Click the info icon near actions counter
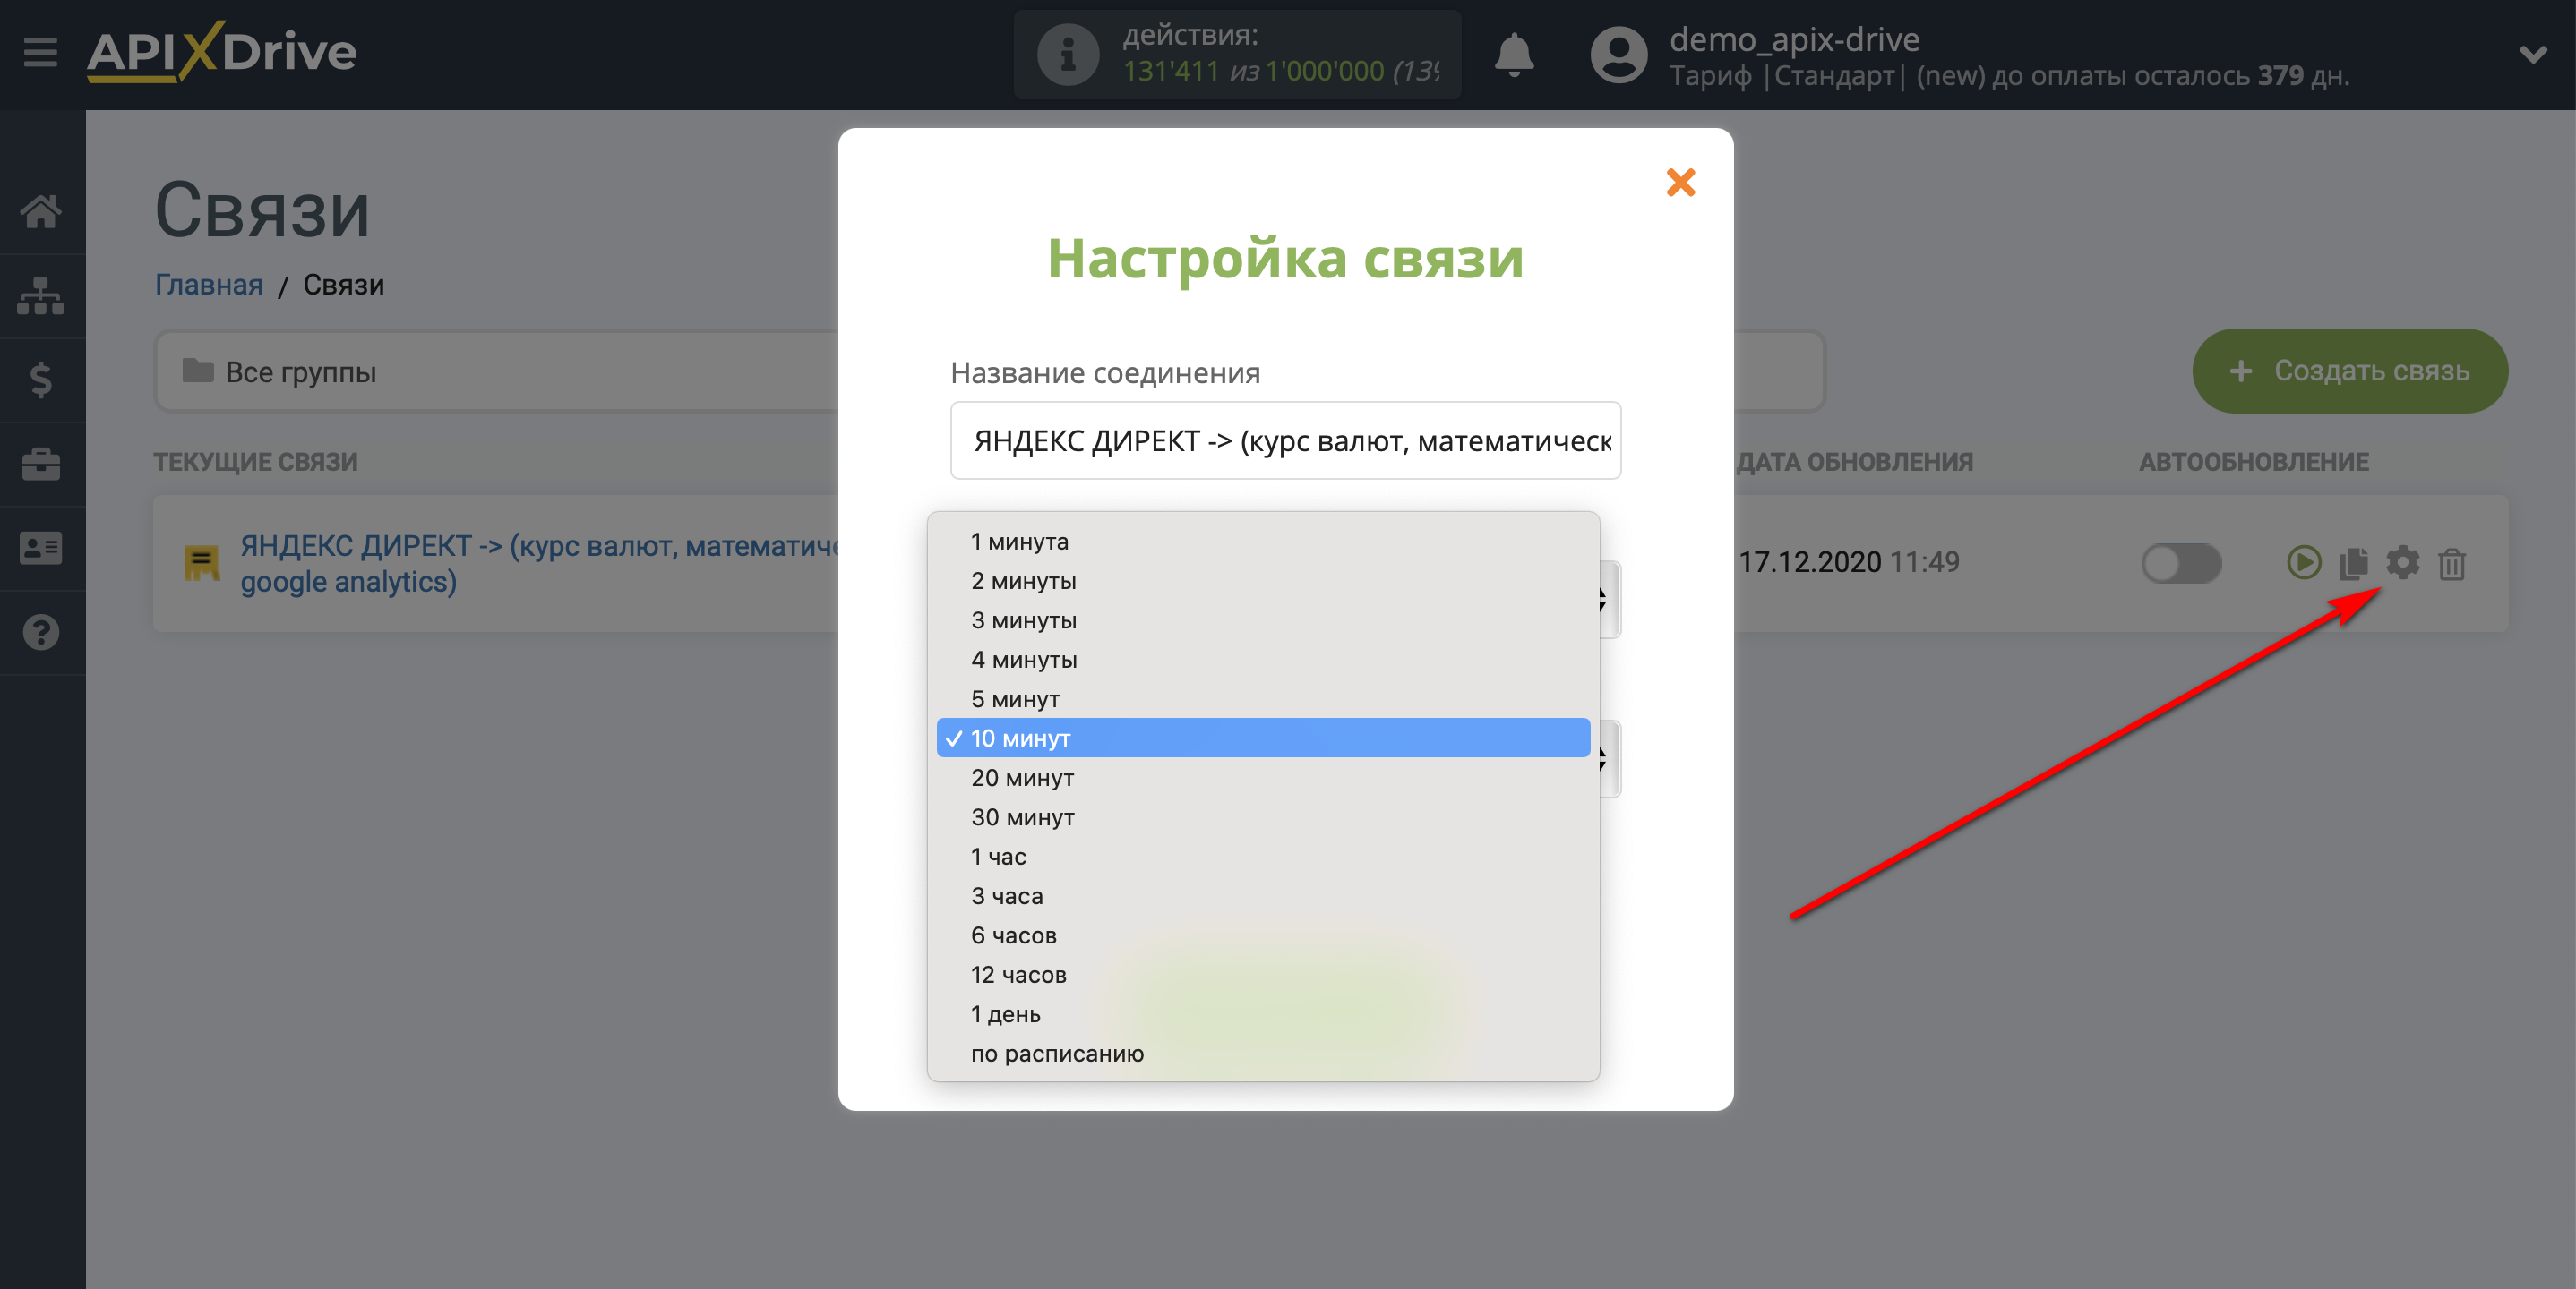 point(1067,54)
